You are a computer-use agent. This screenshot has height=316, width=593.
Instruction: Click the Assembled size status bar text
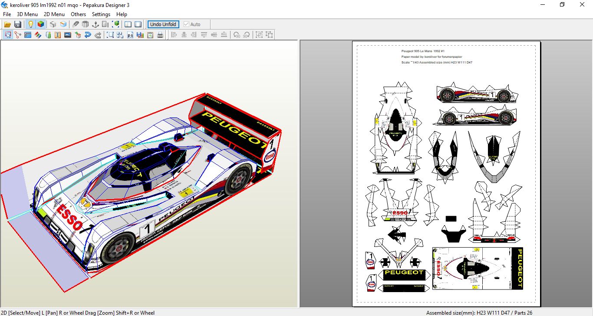point(479,313)
